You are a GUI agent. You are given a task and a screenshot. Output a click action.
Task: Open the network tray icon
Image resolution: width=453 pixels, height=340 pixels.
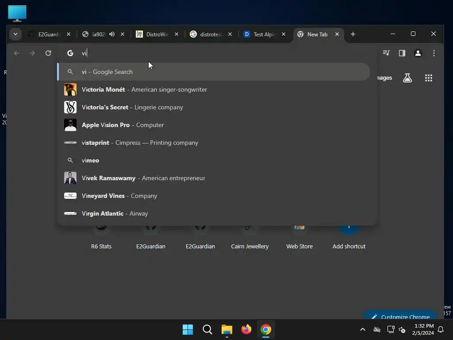point(391,329)
